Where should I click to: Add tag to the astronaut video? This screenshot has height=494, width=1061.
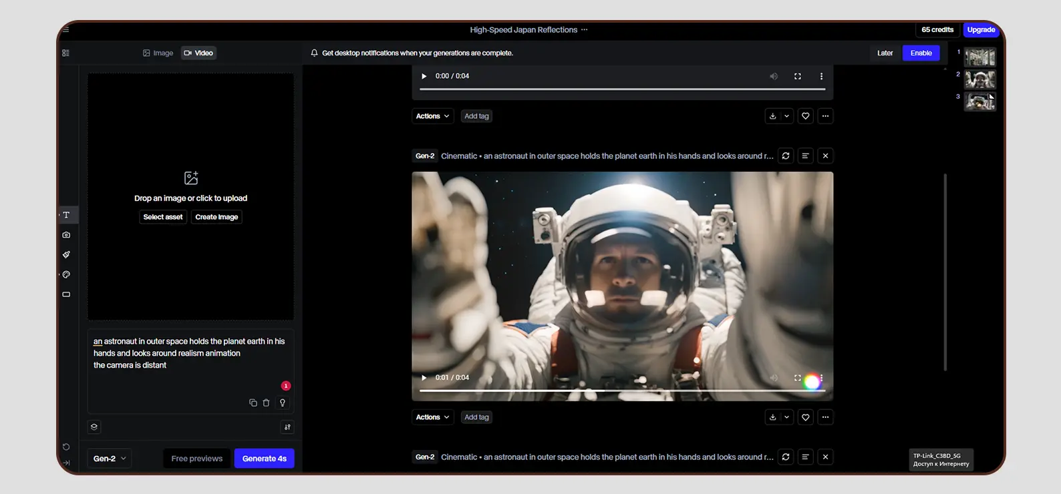click(x=476, y=417)
